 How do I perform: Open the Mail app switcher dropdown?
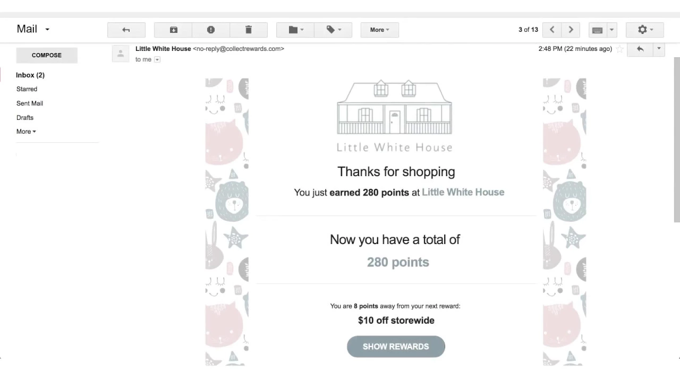click(x=33, y=29)
